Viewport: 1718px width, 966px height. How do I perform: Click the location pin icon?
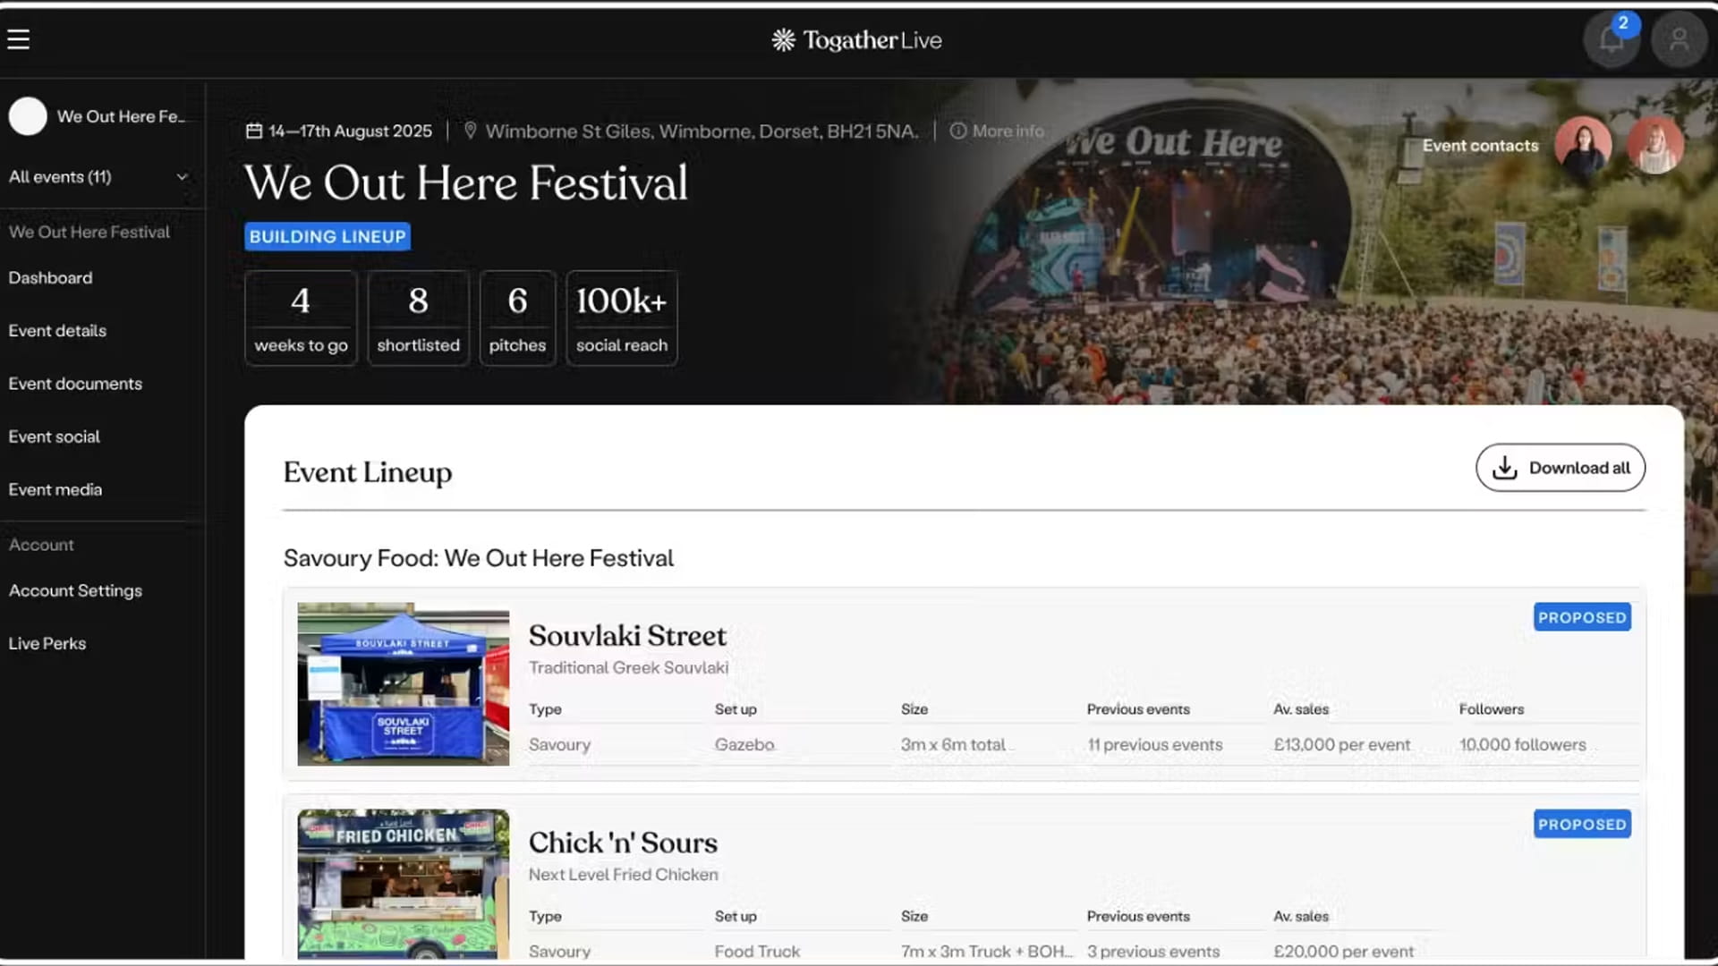pos(470,131)
